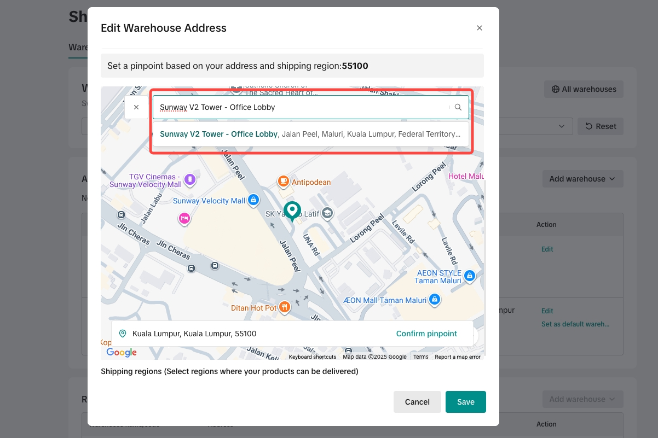Click the SK Yaacob Latif school marker

[x=327, y=213]
